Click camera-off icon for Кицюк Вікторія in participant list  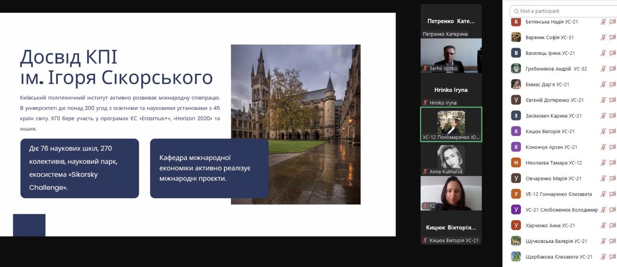tap(613, 131)
